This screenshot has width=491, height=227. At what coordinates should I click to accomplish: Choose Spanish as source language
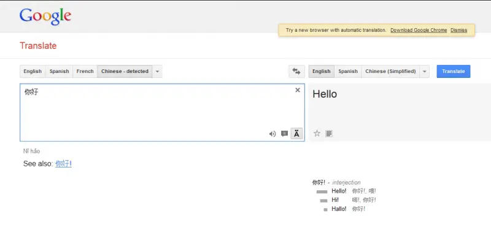tap(59, 71)
